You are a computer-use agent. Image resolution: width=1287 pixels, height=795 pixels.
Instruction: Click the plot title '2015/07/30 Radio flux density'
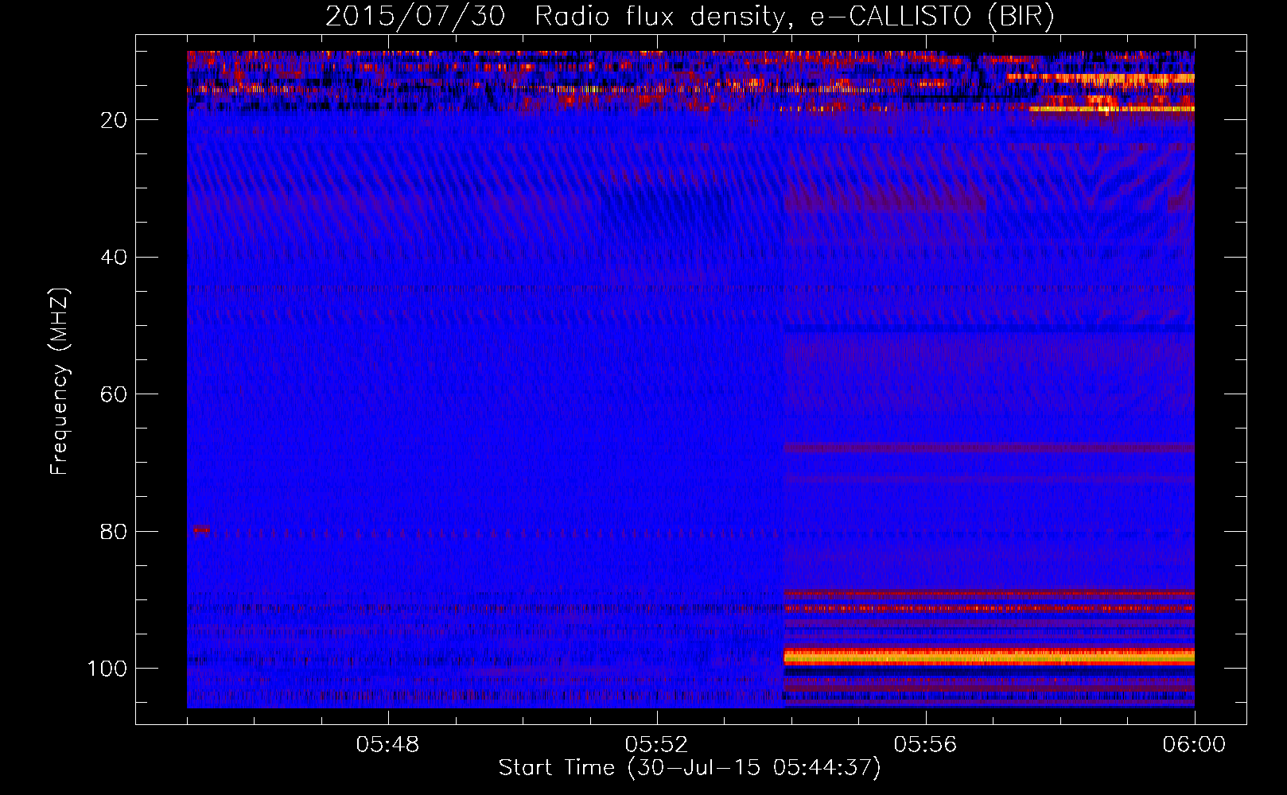point(690,16)
